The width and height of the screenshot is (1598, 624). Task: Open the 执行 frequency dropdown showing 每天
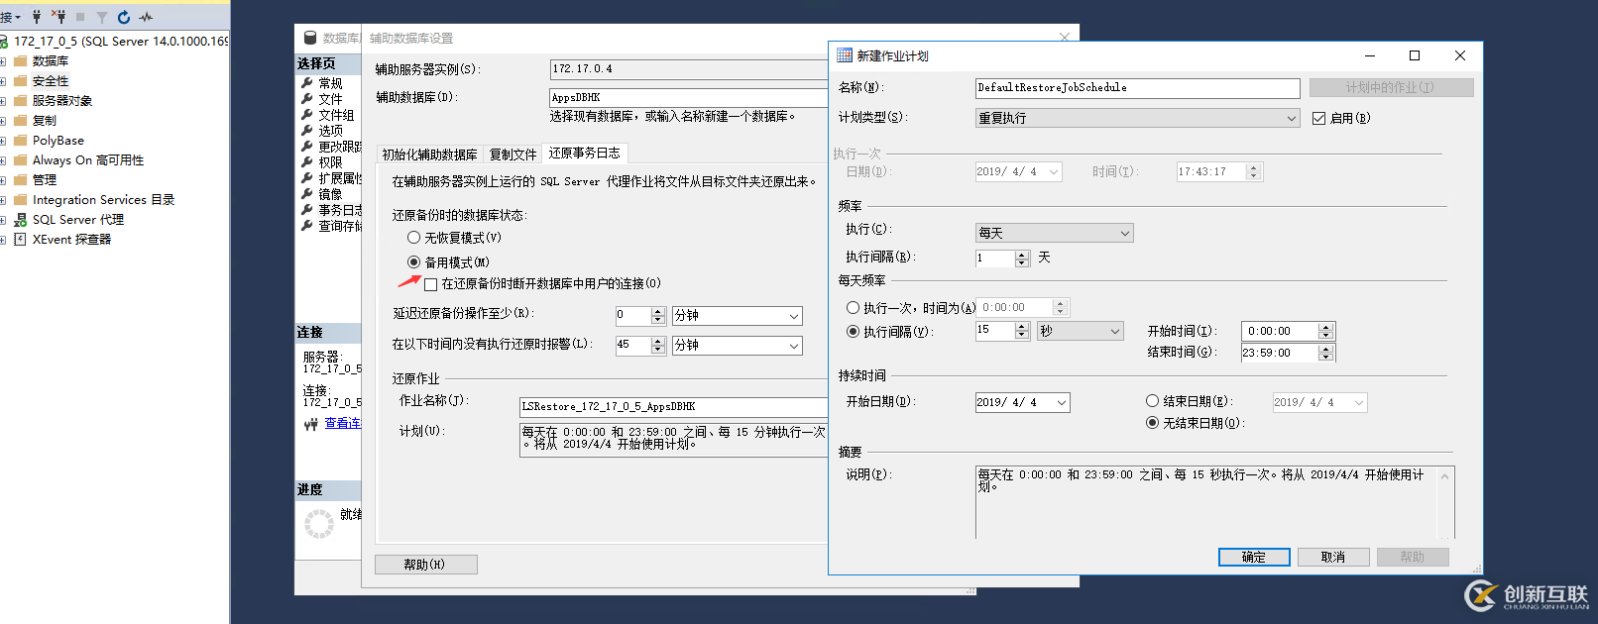[1054, 233]
